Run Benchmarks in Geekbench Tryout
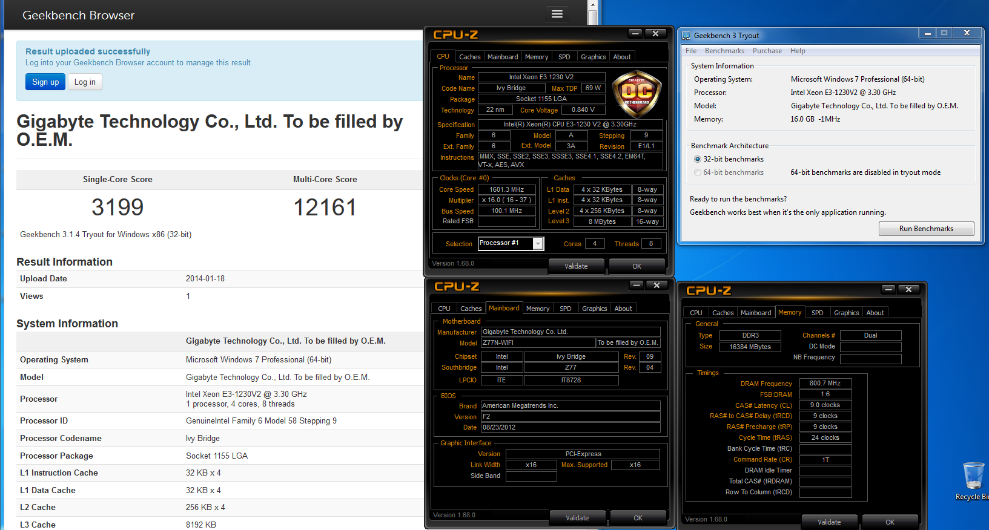The image size is (989, 530). [926, 229]
